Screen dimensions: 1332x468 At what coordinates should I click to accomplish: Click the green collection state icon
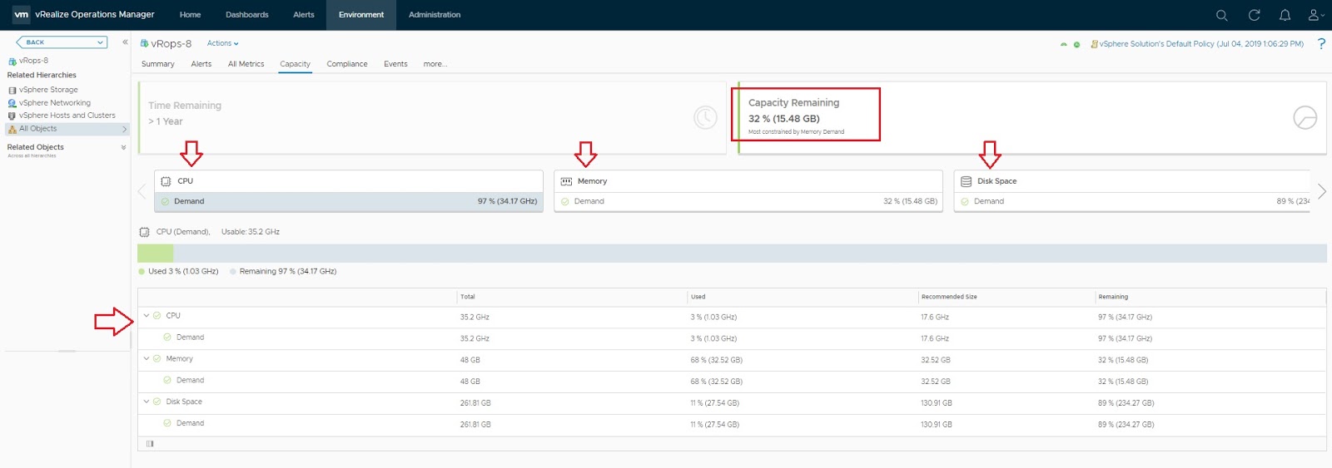[x=1063, y=44]
